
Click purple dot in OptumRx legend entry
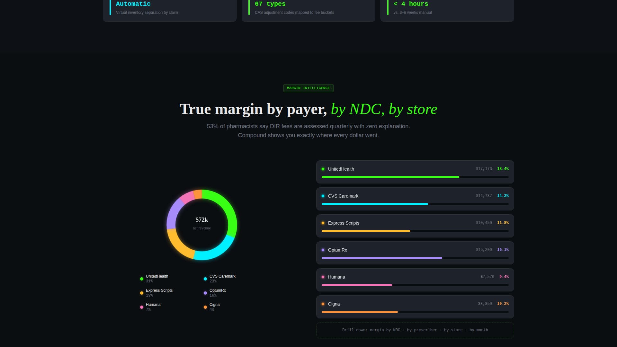point(205,293)
